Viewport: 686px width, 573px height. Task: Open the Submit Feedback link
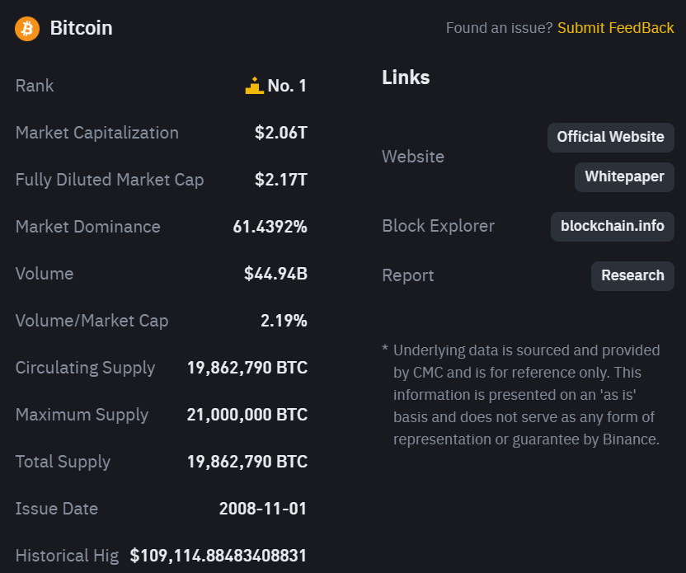615,28
